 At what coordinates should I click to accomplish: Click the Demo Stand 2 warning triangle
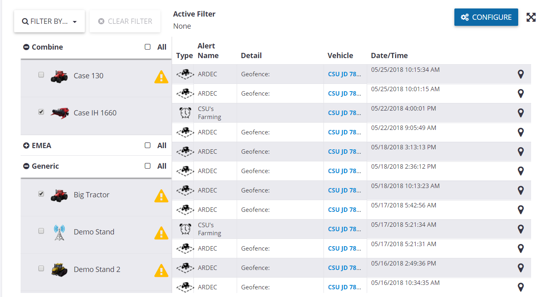pyautogui.click(x=161, y=270)
